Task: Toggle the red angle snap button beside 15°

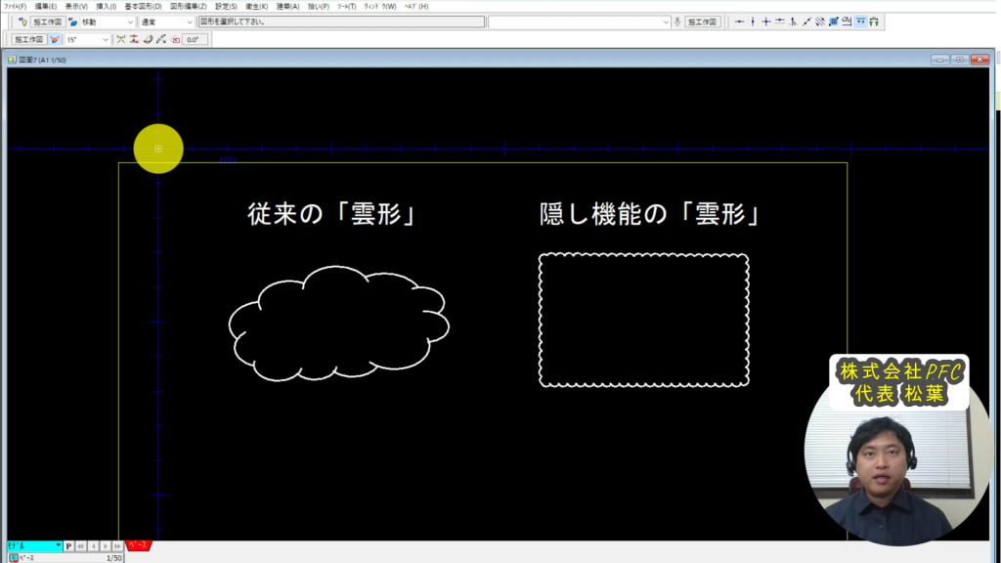Action: [55, 40]
